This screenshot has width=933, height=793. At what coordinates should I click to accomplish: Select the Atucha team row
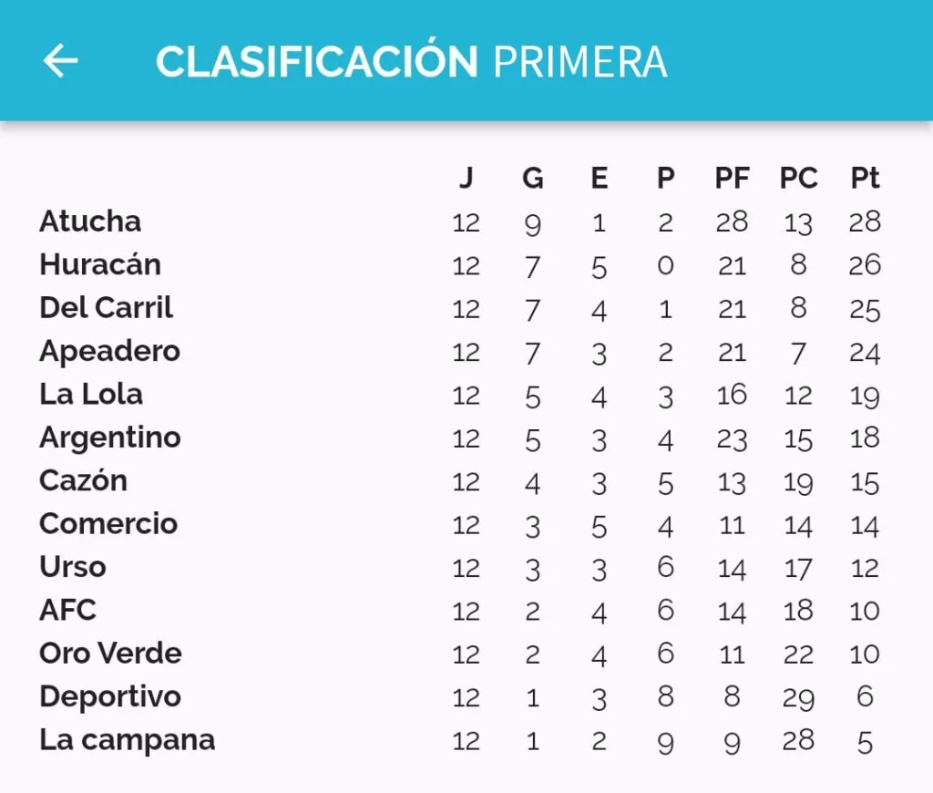point(459,221)
